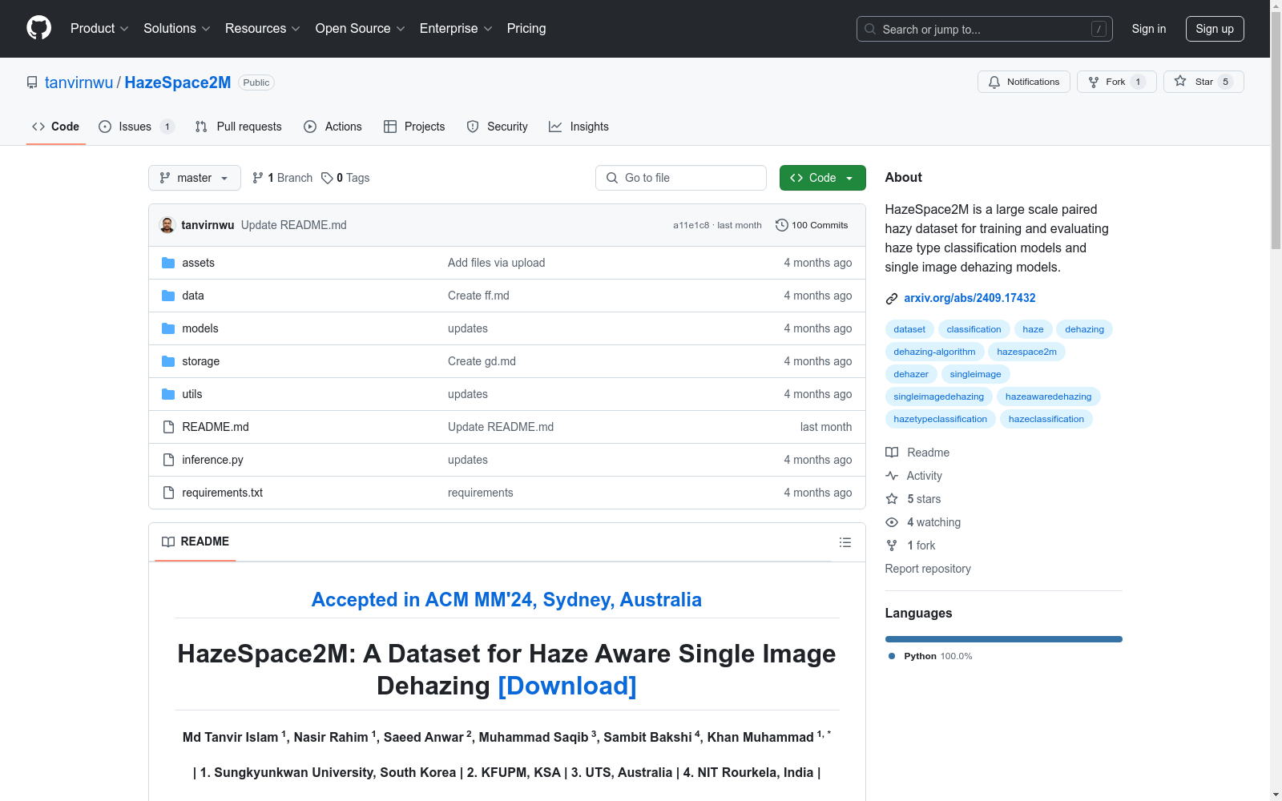1282x801 pixels.
Task: Open the green Code dropdown button
Action: pyautogui.click(x=822, y=178)
